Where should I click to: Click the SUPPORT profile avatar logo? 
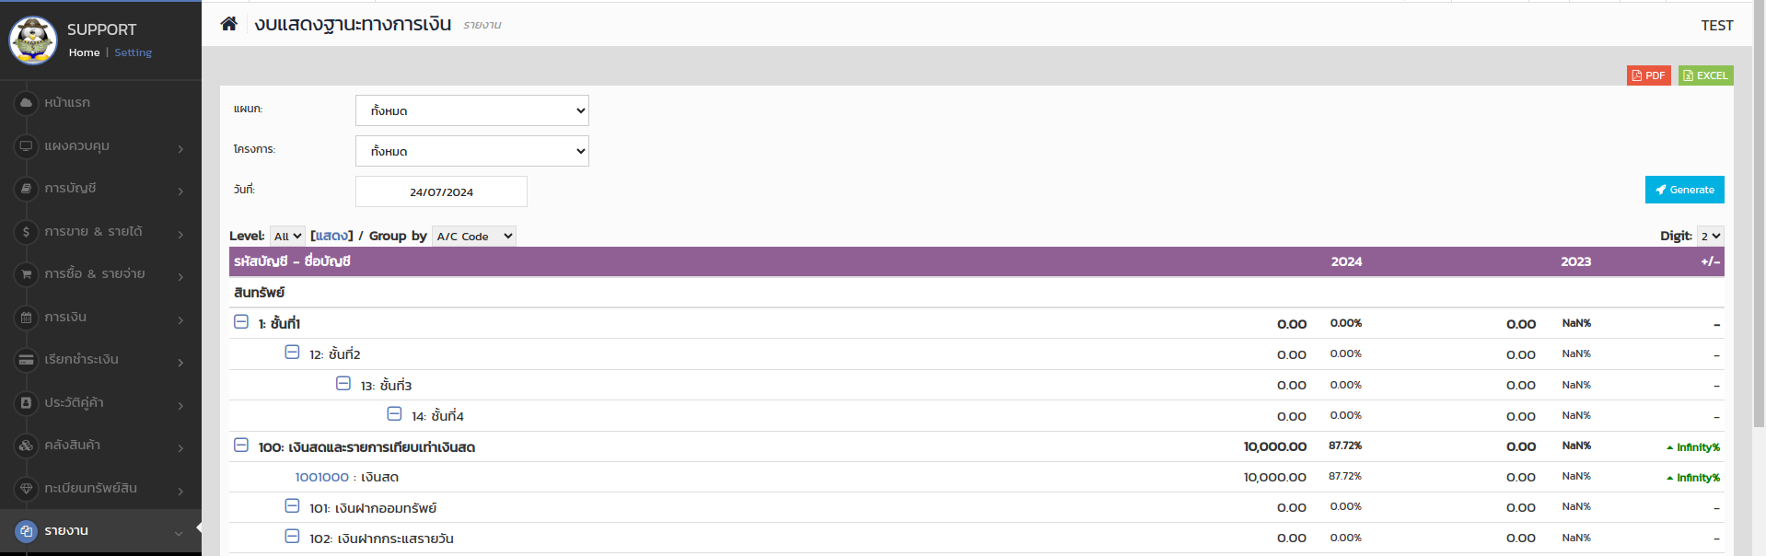[33, 41]
